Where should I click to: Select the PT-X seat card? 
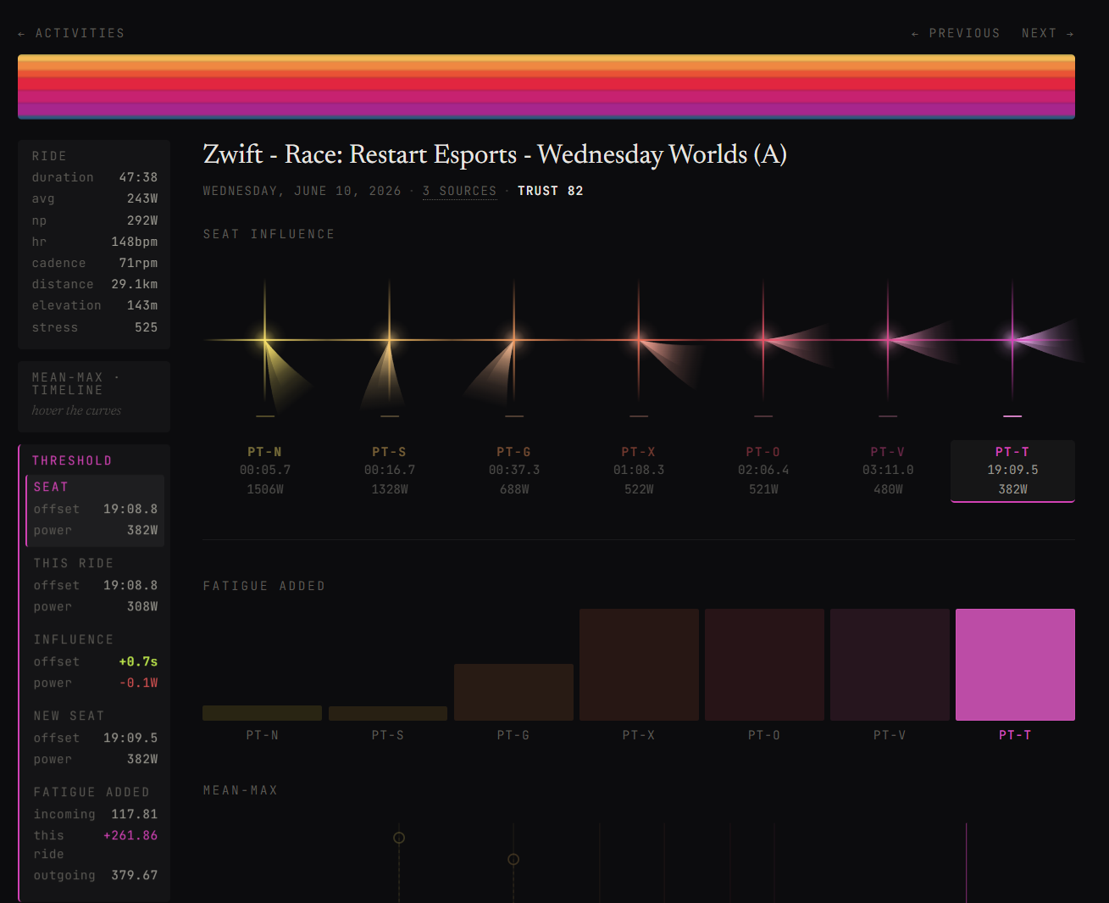coord(639,471)
